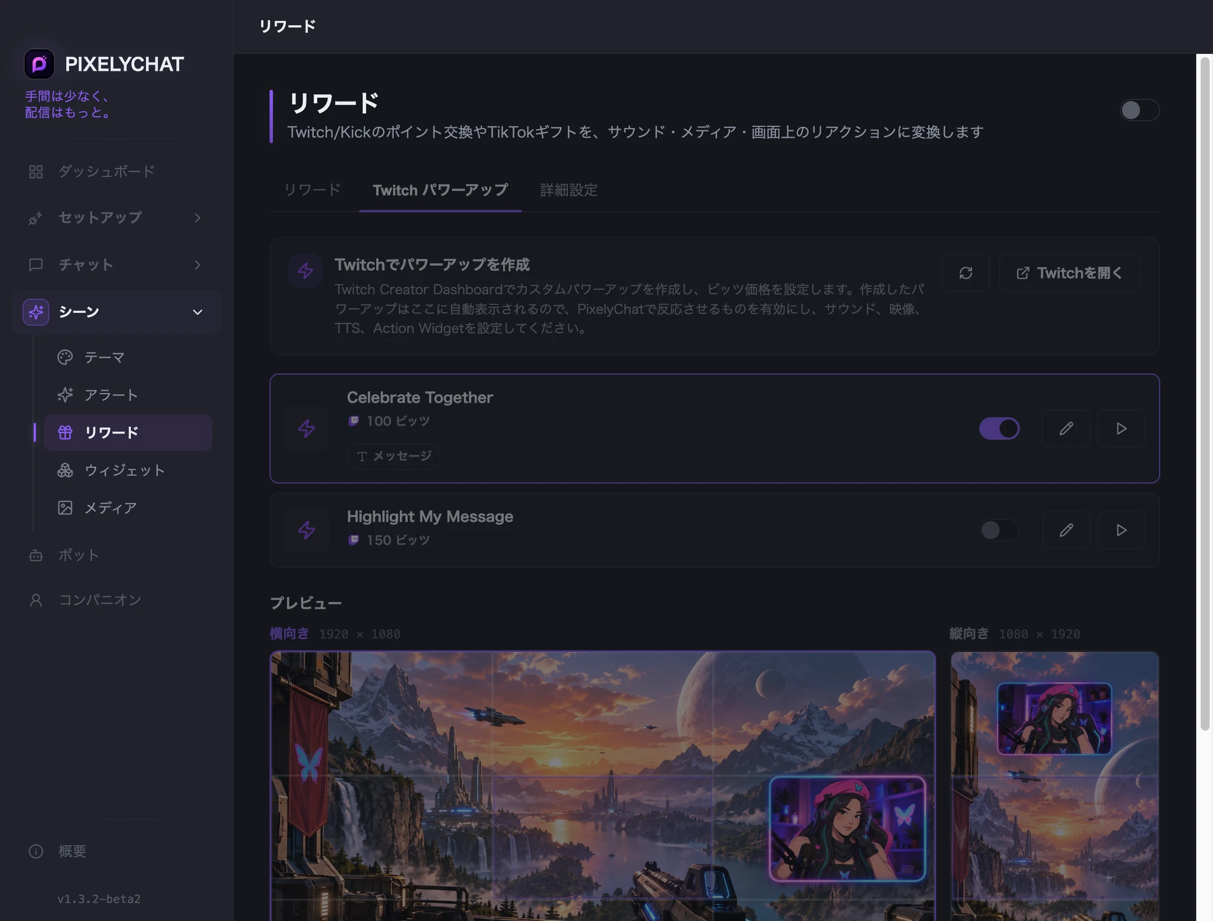Screen dimensions: 1213x921
Task: Disable the Celebrate Together toggle
Action: (999, 428)
